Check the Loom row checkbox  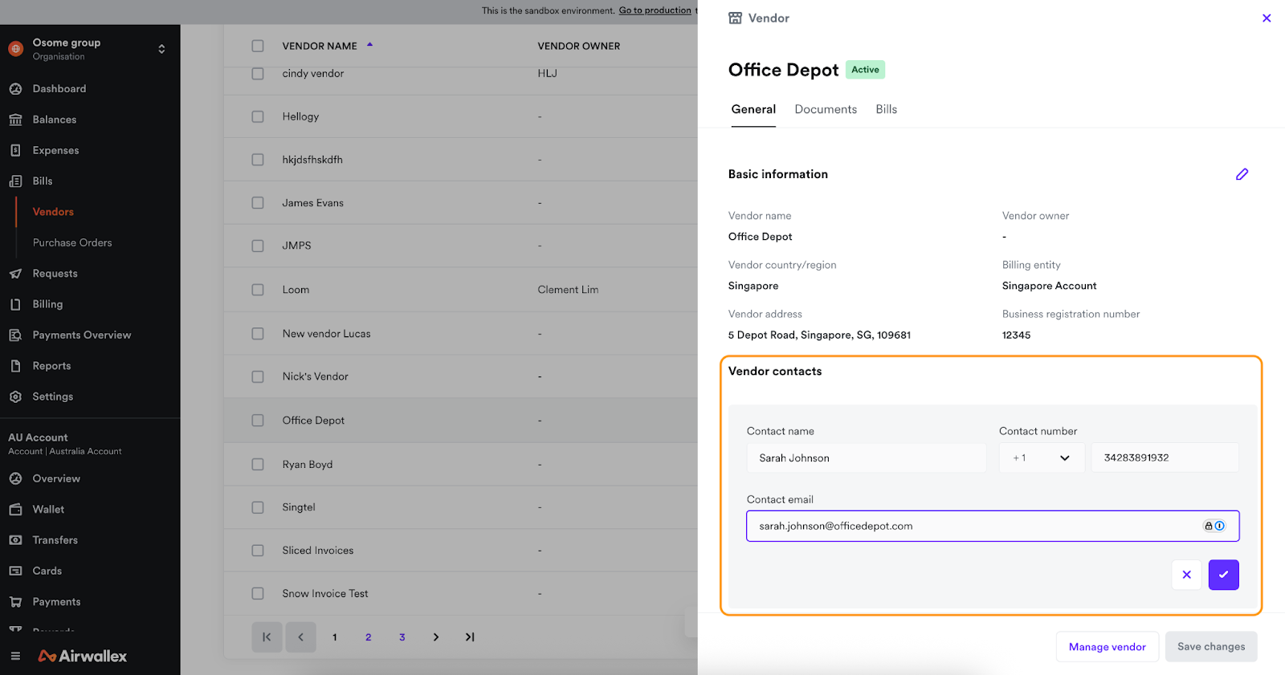[x=258, y=290]
